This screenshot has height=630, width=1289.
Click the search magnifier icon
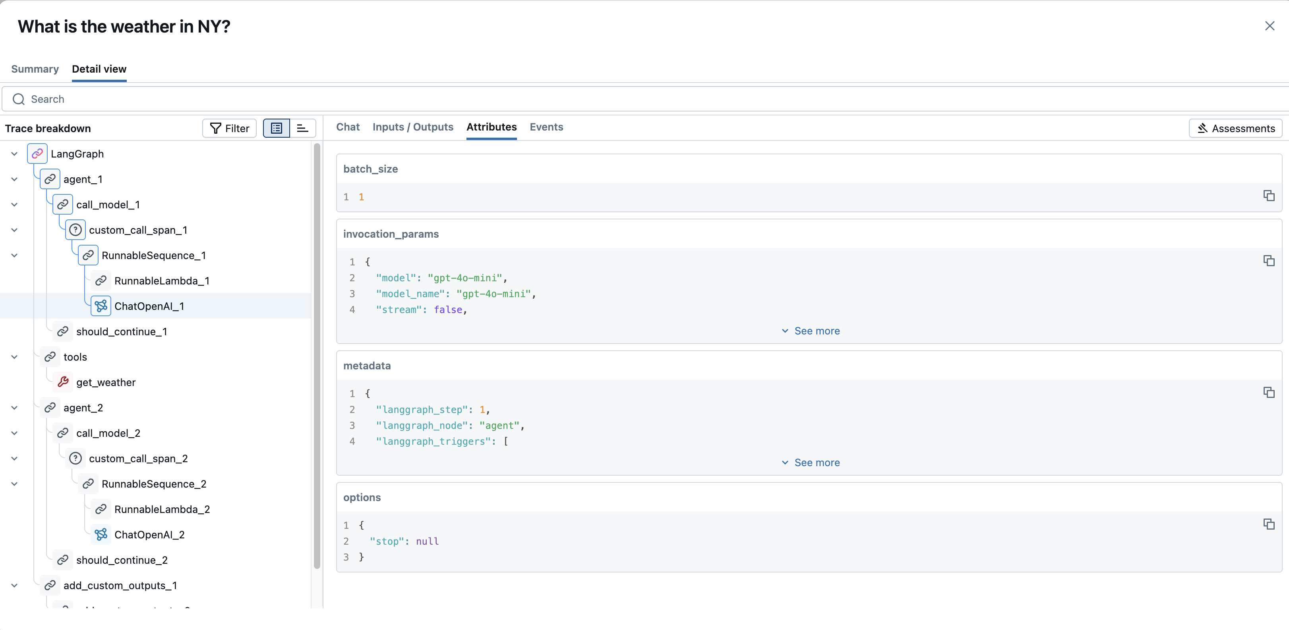[x=19, y=99]
